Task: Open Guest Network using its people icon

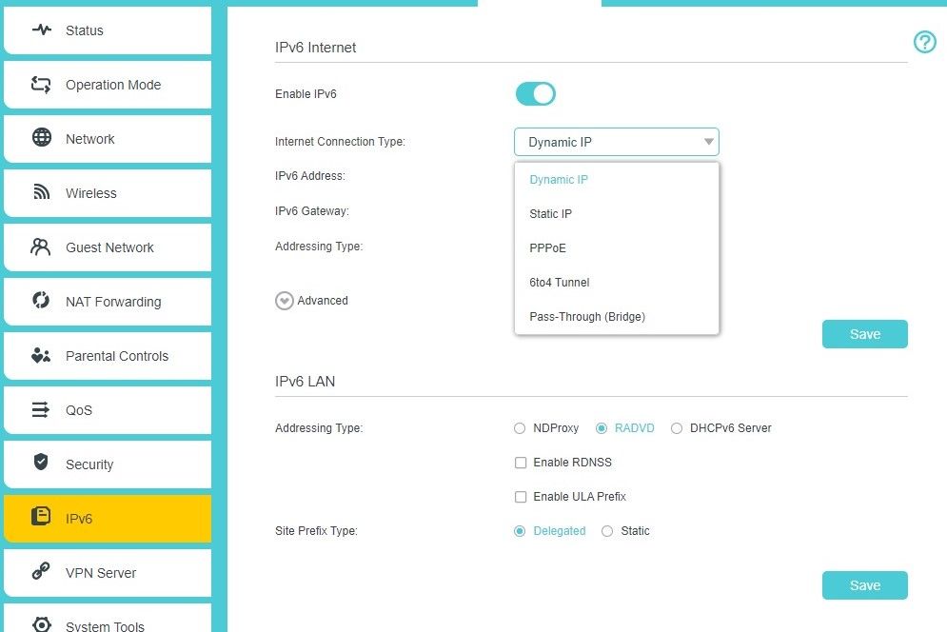Action: click(40, 247)
